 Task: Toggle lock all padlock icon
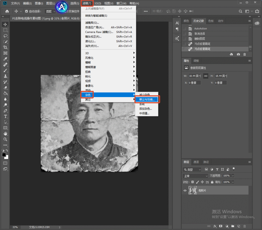tap(212, 182)
